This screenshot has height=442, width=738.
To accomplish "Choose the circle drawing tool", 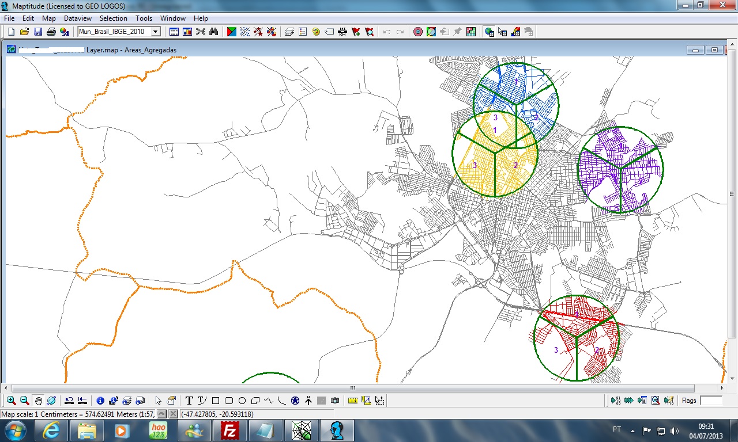I will [242, 401].
